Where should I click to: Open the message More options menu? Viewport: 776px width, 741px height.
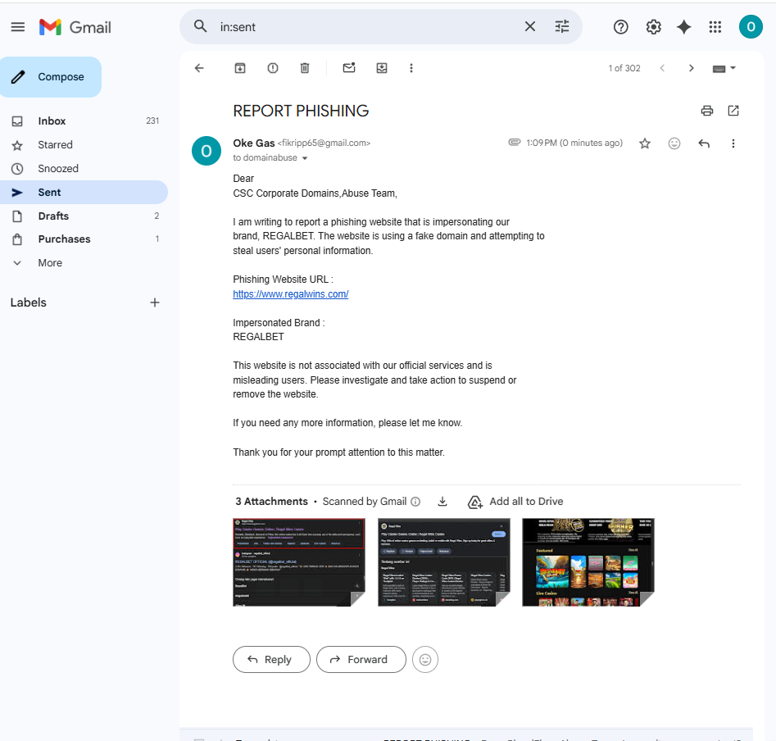click(x=733, y=143)
